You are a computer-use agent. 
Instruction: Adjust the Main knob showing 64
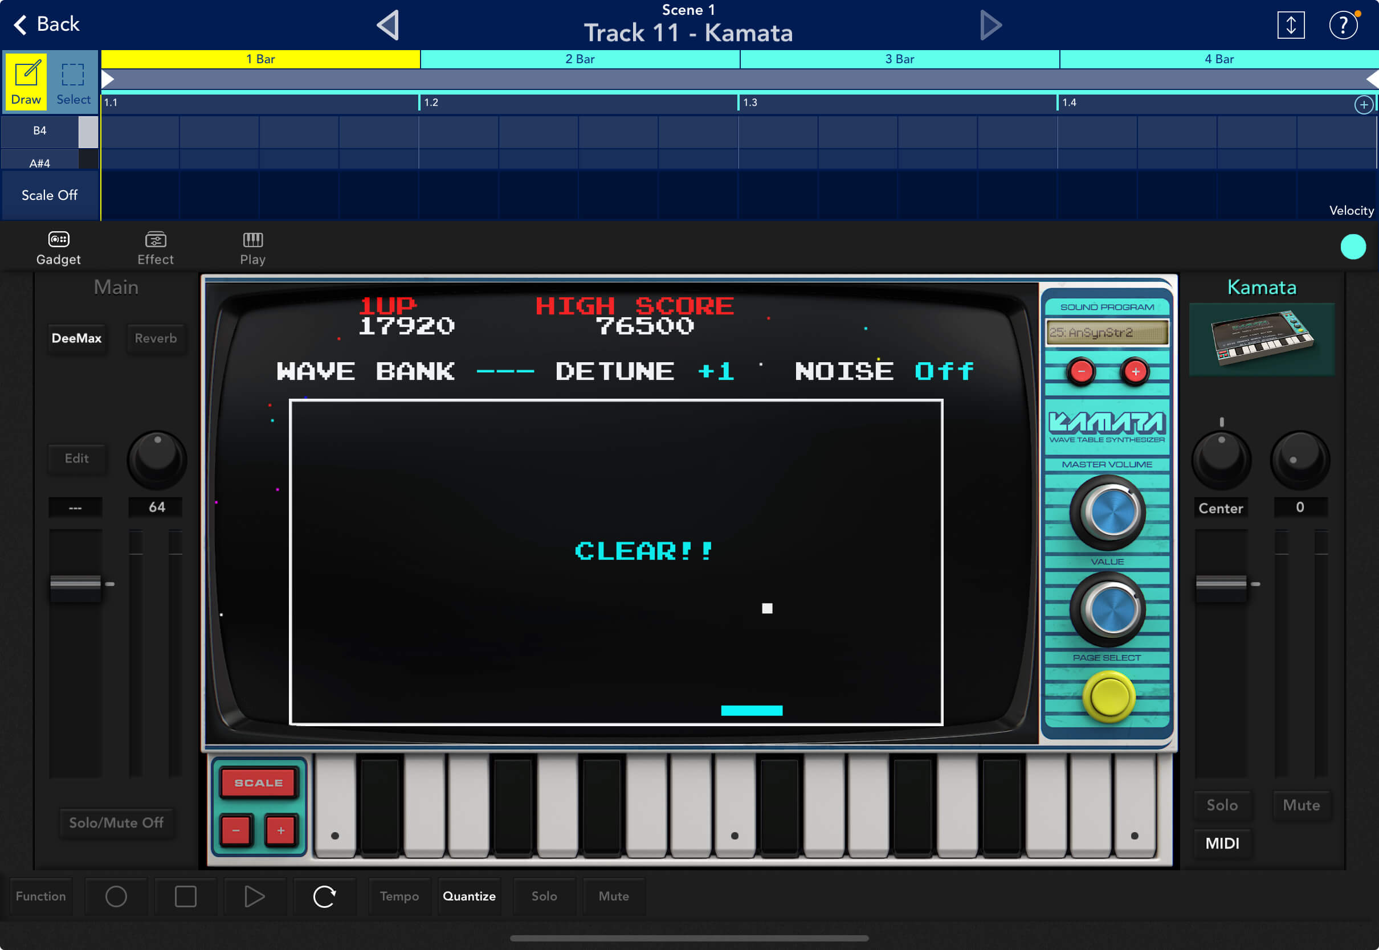[157, 460]
